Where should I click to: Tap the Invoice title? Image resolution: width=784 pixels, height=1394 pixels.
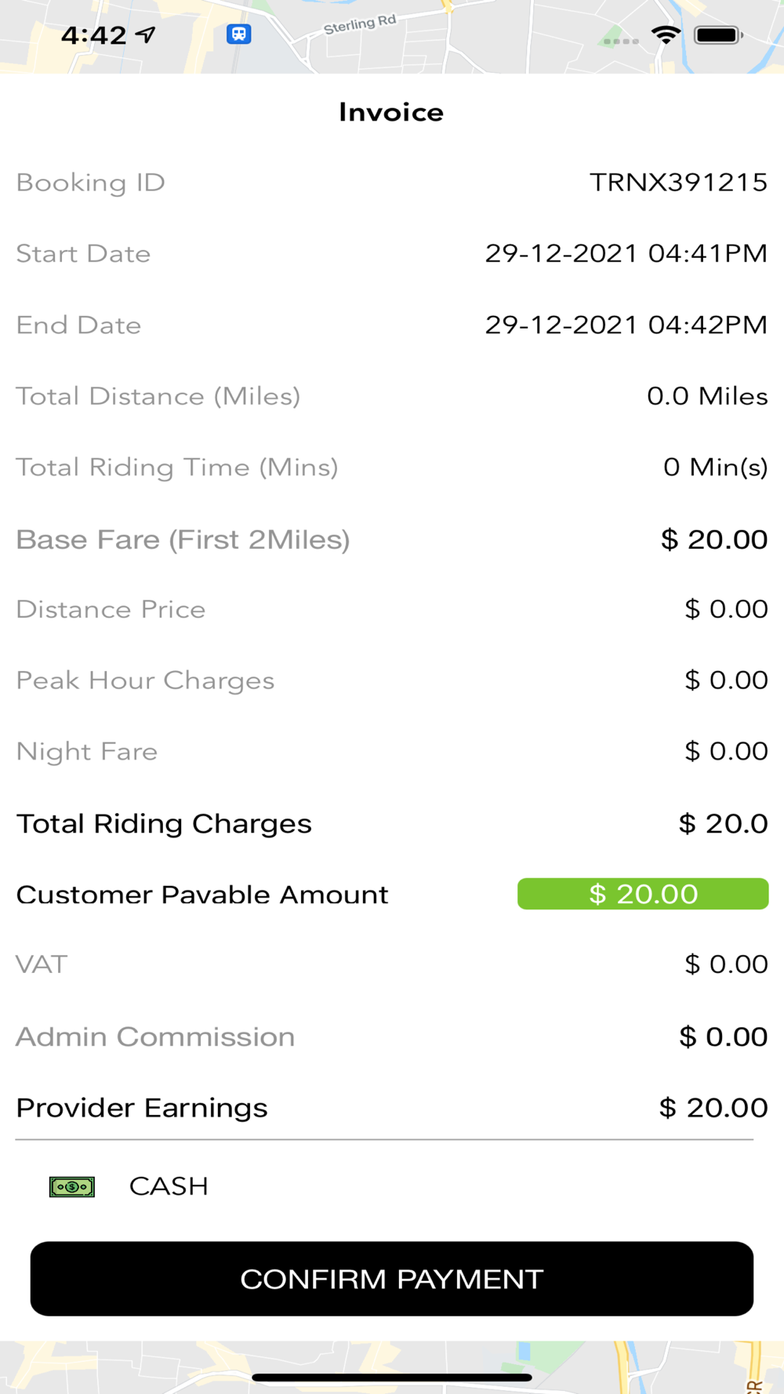(391, 112)
